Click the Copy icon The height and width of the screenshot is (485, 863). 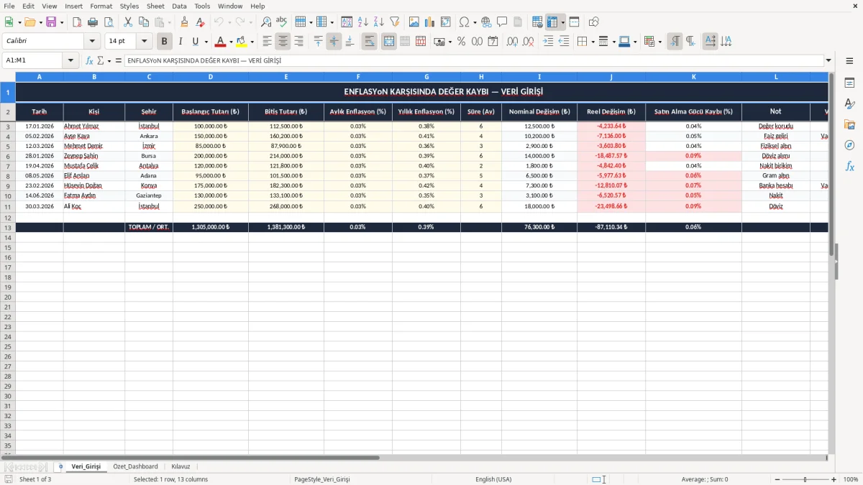pos(144,22)
